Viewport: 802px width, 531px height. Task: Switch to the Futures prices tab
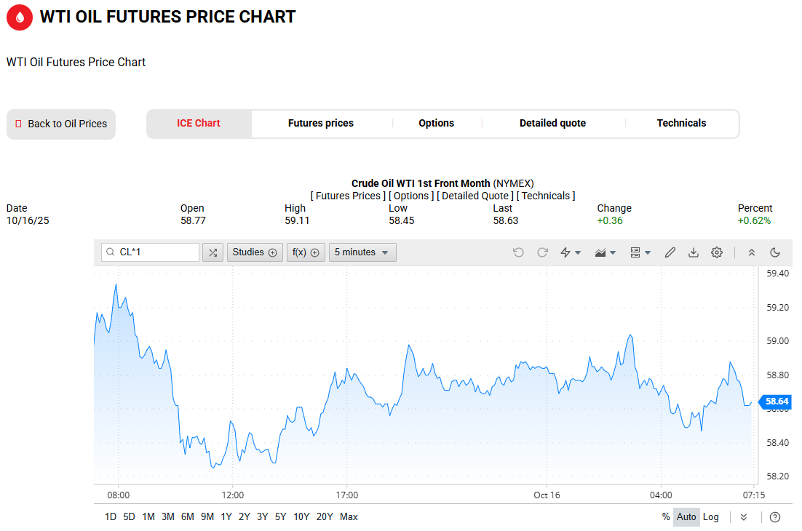[321, 124]
